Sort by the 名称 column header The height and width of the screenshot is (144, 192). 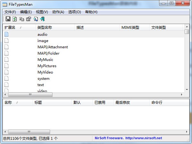point(18,102)
